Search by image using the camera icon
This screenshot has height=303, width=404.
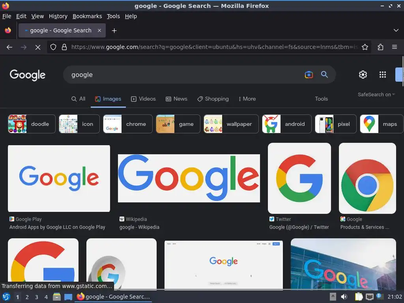(309, 75)
